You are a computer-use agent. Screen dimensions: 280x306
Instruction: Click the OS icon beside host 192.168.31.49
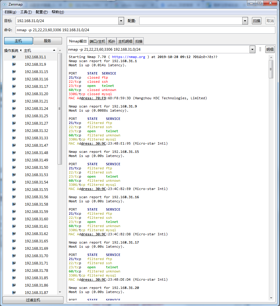coord(14,160)
